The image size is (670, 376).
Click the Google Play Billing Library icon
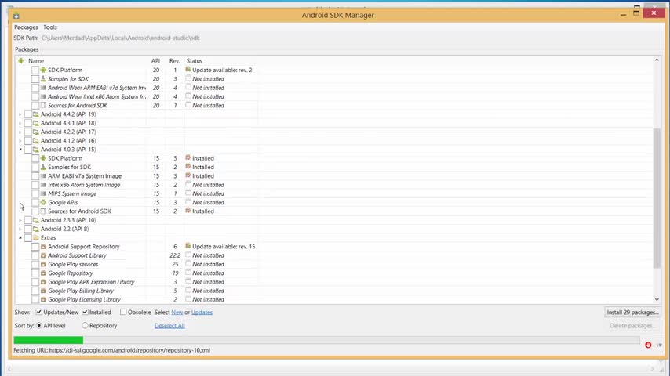[x=43, y=291]
